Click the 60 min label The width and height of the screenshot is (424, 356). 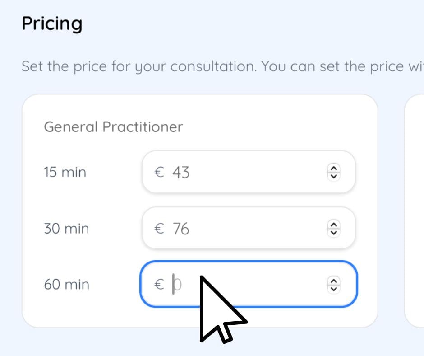tap(66, 285)
